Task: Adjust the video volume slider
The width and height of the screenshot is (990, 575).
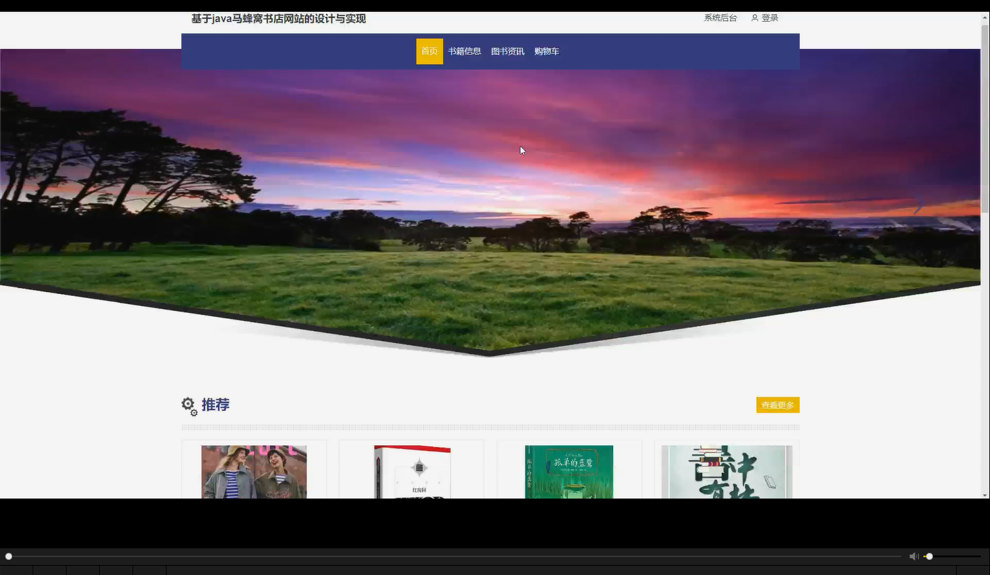Action: click(952, 556)
